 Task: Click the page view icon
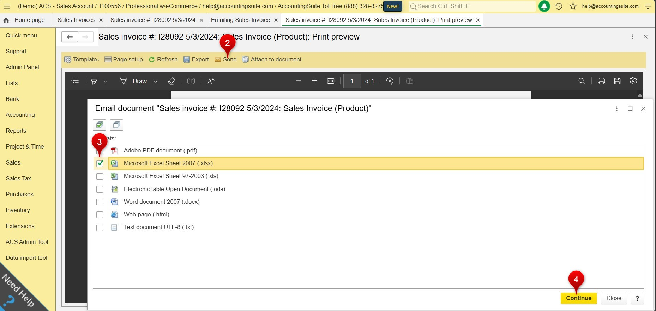tap(409, 81)
